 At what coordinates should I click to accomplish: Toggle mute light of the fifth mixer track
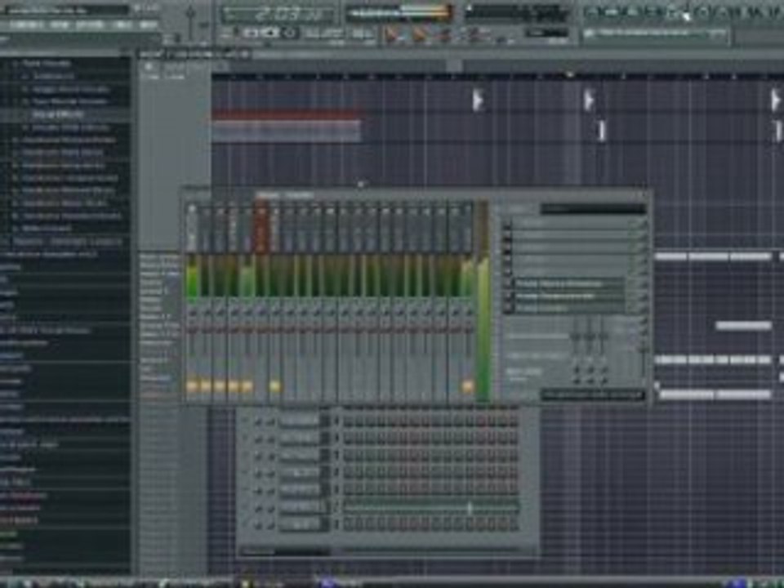click(x=247, y=386)
